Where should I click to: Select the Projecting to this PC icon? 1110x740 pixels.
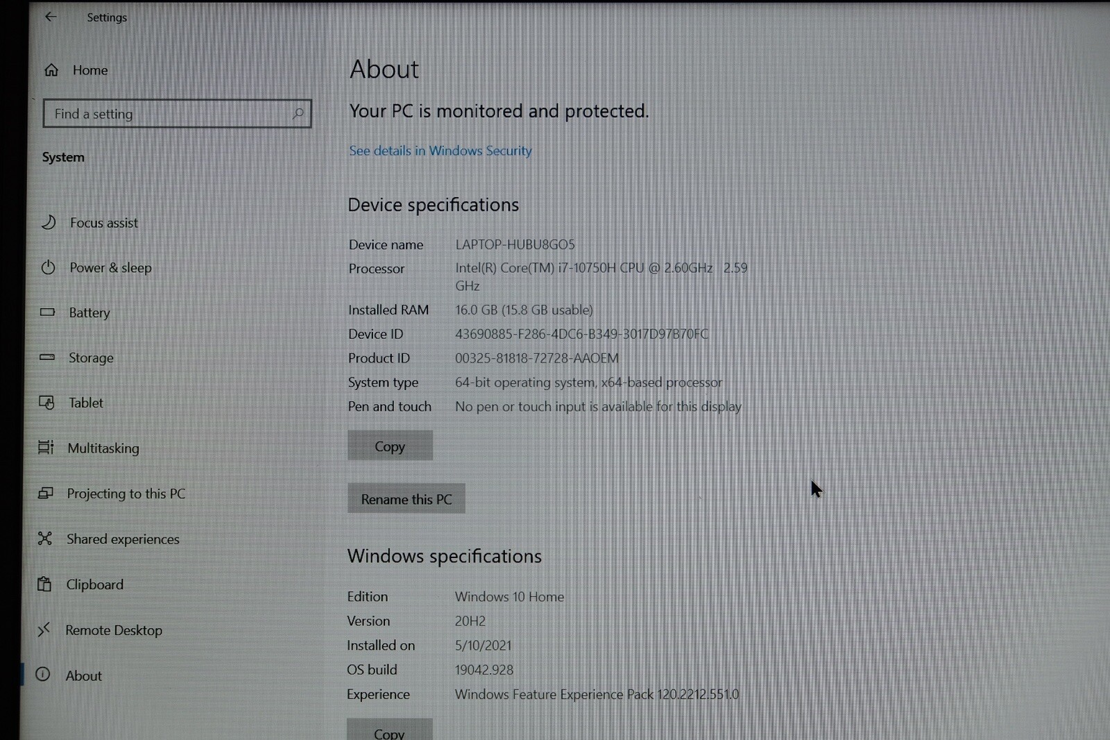click(46, 493)
